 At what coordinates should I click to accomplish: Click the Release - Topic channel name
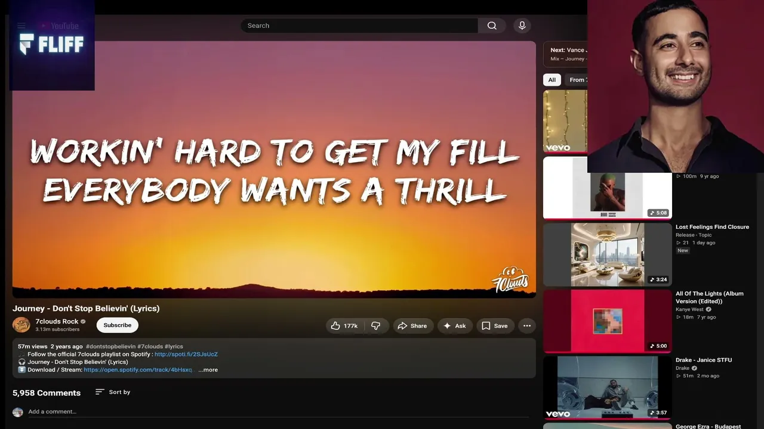(x=694, y=235)
